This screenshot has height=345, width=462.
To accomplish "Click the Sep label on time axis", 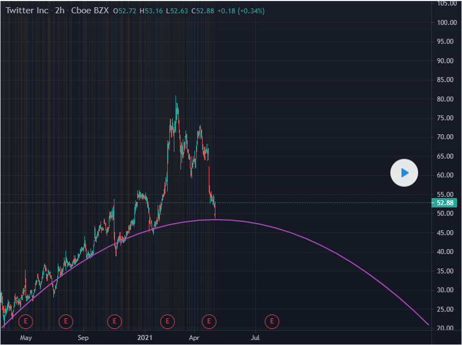I will 83,337.
